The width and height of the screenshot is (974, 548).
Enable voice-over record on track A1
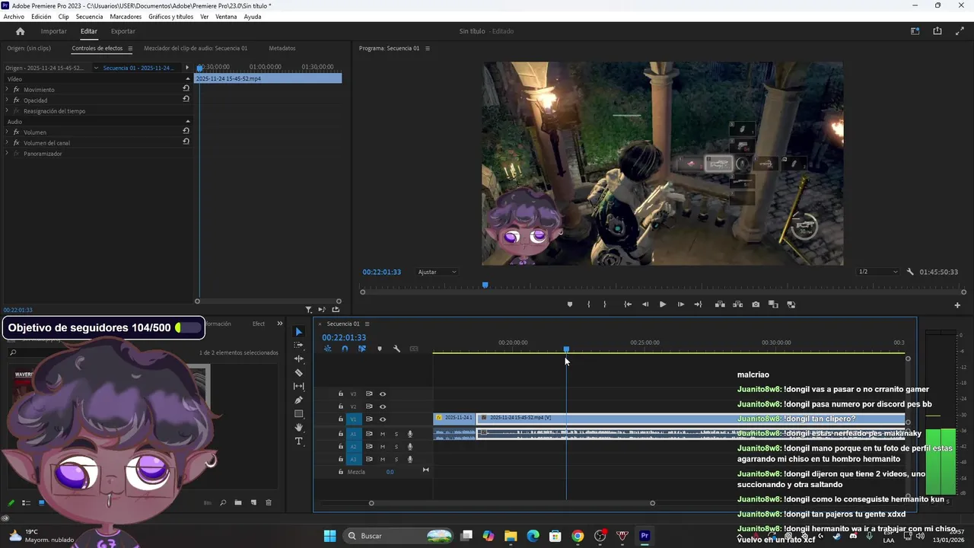point(410,434)
